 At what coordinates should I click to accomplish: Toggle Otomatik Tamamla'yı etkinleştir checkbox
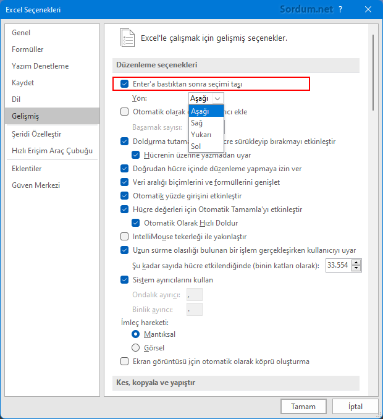click(124, 209)
